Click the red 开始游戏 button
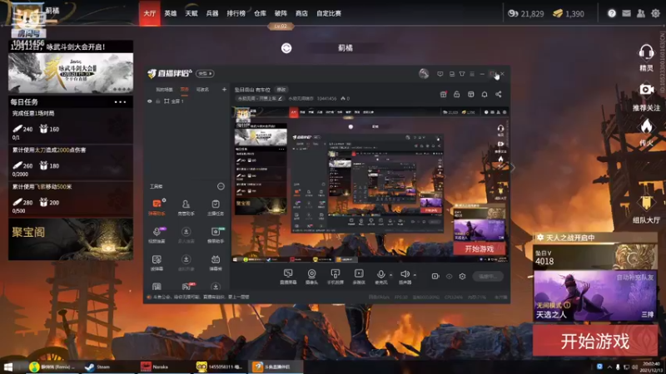 tap(594, 341)
